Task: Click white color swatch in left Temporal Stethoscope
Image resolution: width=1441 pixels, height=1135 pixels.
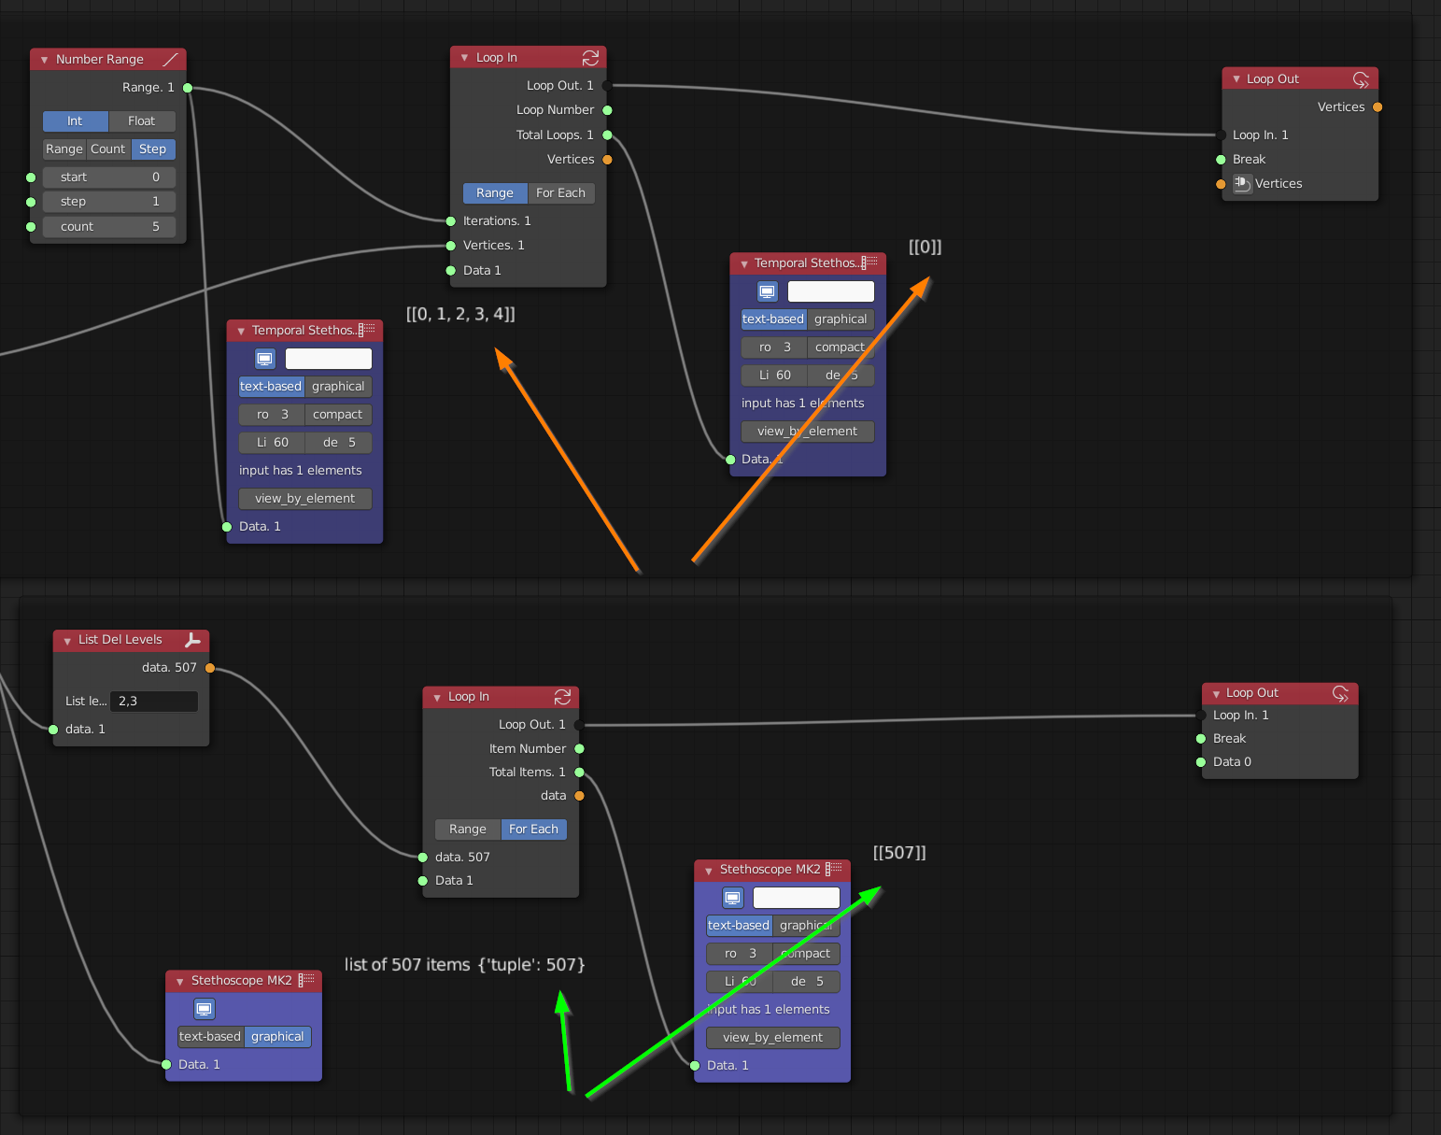Action: 329,359
